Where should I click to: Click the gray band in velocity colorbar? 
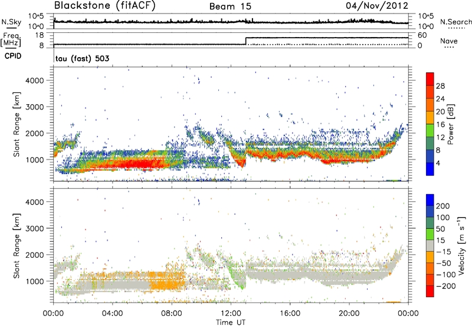click(430, 246)
